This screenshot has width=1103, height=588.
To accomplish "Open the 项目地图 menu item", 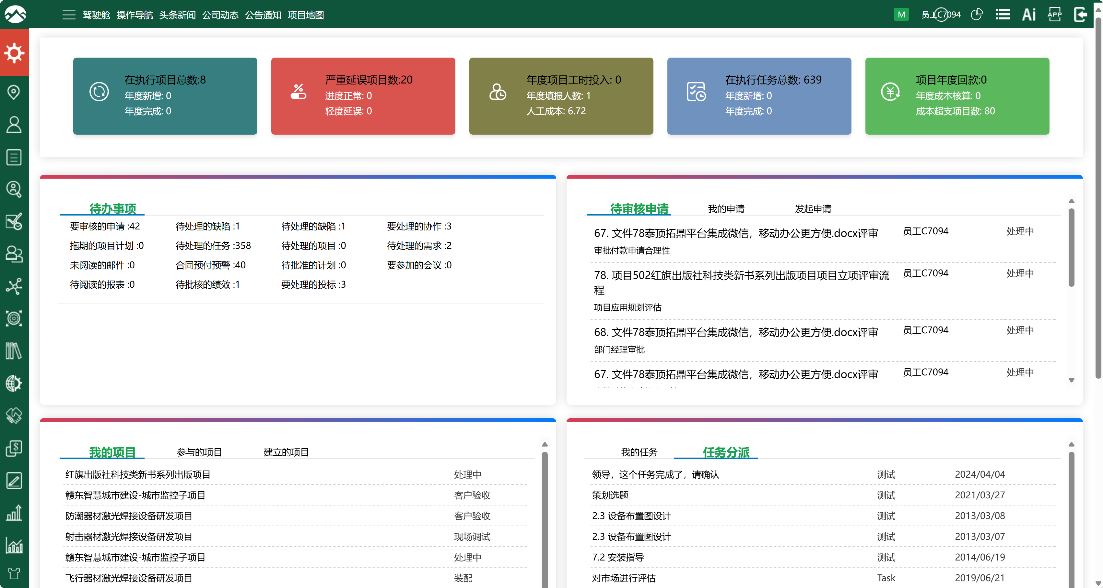I will [x=305, y=15].
